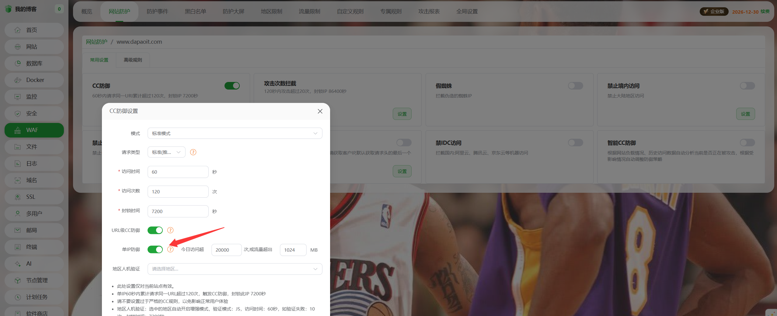Click the mail server icon
The width and height of the screenshot is (777, 316).
click(18, 230)
